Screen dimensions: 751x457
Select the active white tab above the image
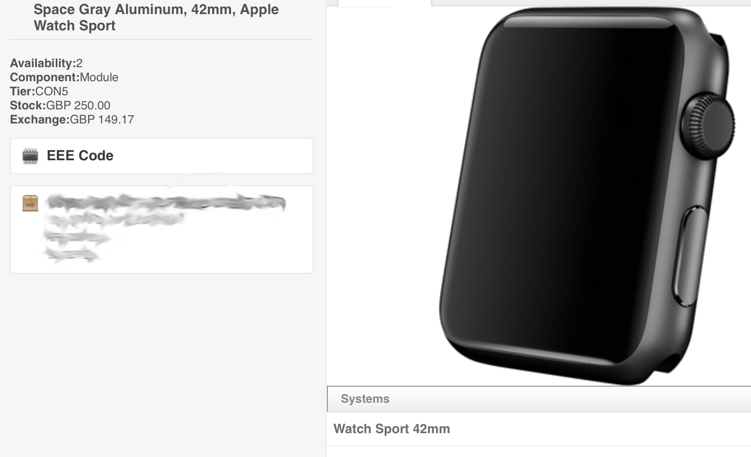pos(385,3)
